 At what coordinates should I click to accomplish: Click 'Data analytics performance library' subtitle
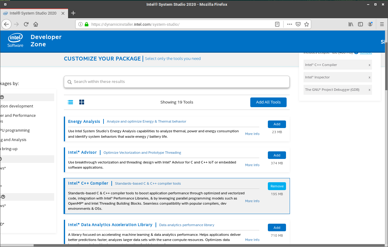[x=187, y=225]
